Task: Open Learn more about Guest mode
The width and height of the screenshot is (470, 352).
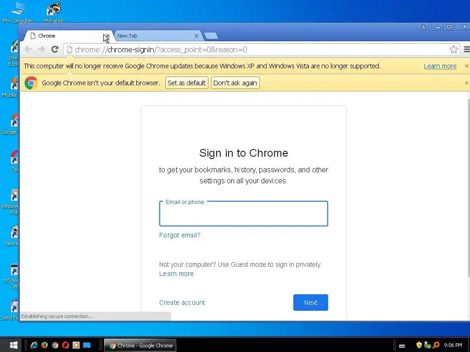Action: pos(176,274)
